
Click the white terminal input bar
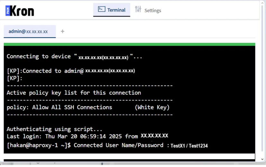pyautogui.click(x=129, y=156)
